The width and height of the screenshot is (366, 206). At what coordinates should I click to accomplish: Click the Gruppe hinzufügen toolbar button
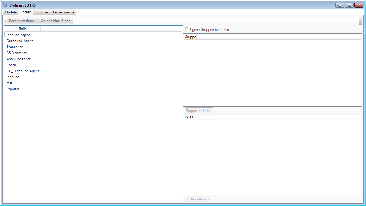[x=55, y=21]
